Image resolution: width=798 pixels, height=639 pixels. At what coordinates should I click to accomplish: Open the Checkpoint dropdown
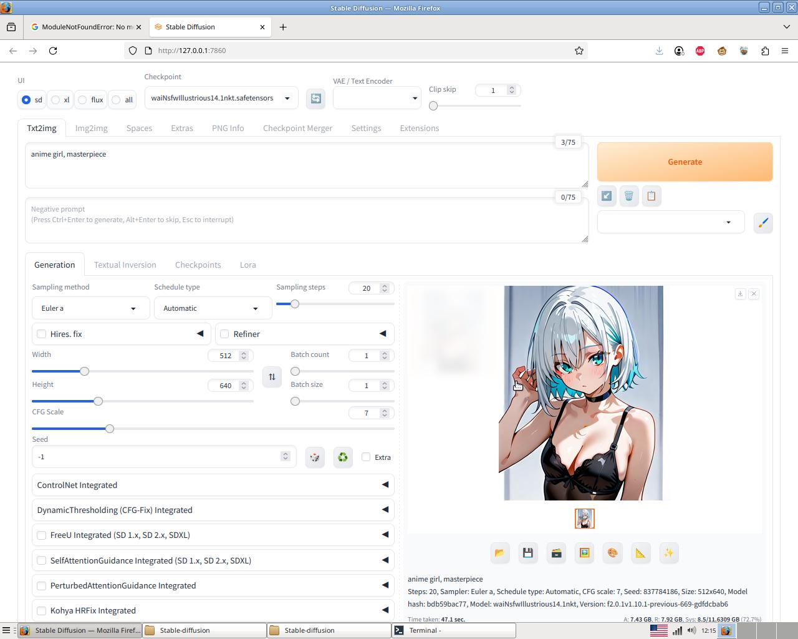[221, 99]
